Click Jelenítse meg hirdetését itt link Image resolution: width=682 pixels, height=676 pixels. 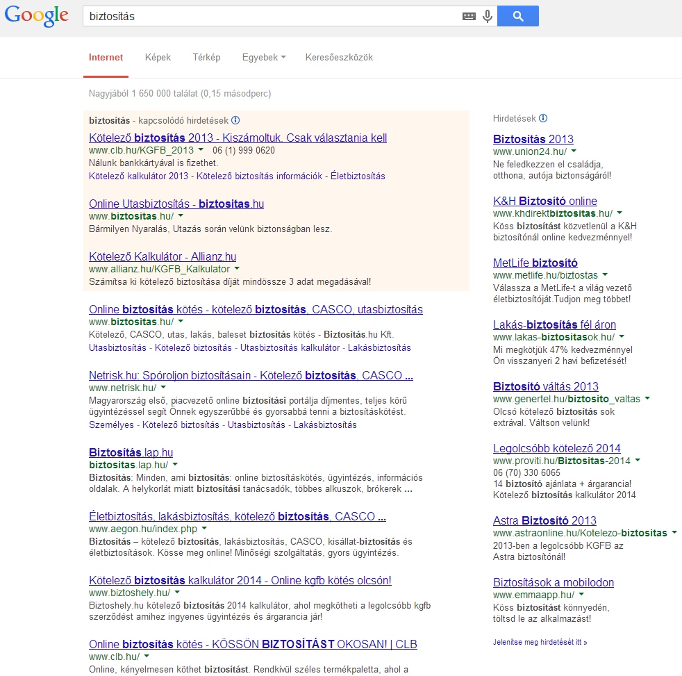pyautogui.click(x=540, y=642)
